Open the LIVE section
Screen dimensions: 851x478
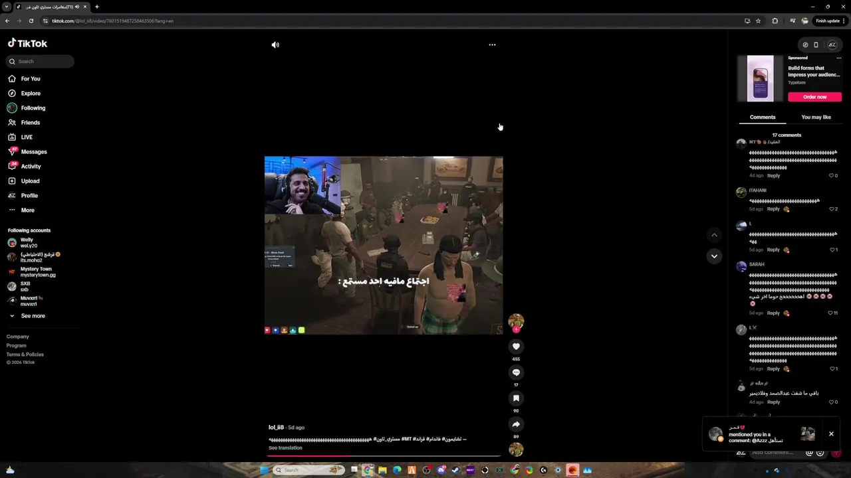[x=27, y=137]
